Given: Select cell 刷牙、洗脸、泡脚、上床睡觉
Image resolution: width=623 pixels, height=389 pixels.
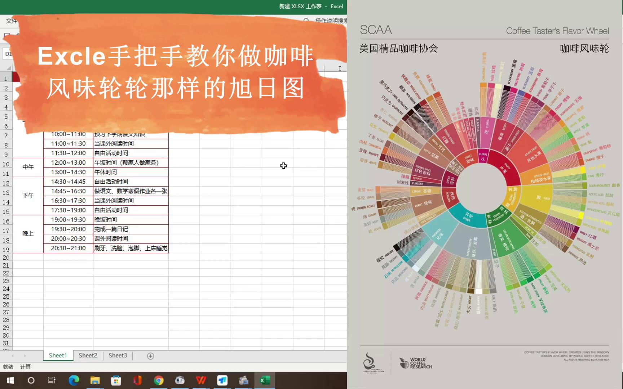Looking at the screenshot, I should 131,248.
